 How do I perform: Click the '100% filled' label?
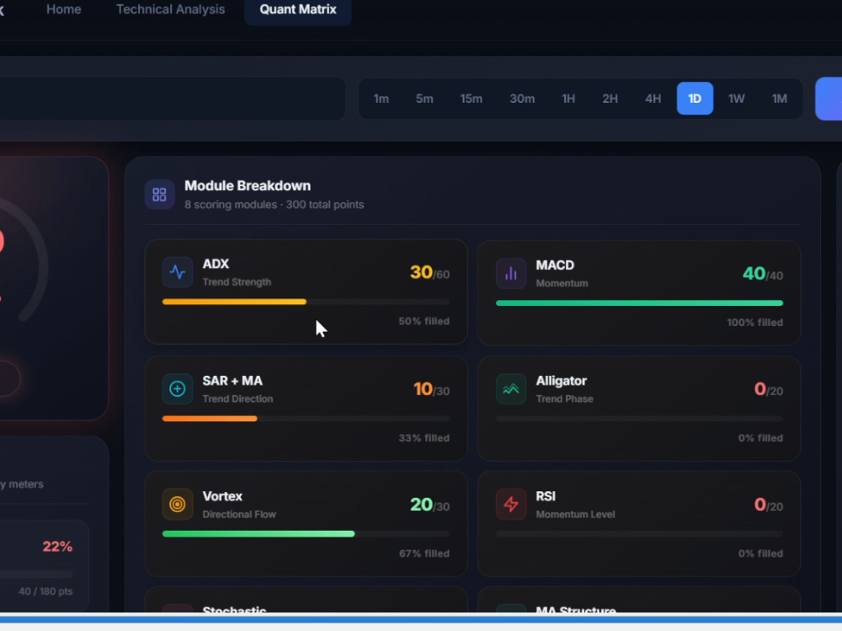[x=754, y=323]
